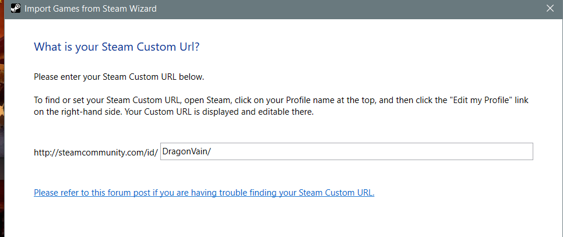The height and width of the screenshot is (237, 563).
Task: Click into the Steam Custom URL input field
Action: tap(347, 151)
